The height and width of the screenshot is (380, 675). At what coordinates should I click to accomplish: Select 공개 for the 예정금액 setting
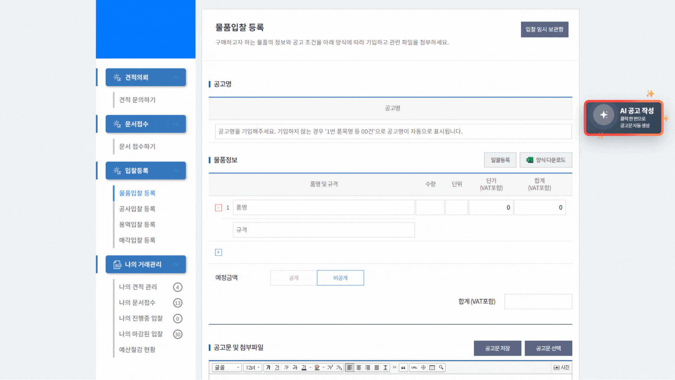coord(293,278)
